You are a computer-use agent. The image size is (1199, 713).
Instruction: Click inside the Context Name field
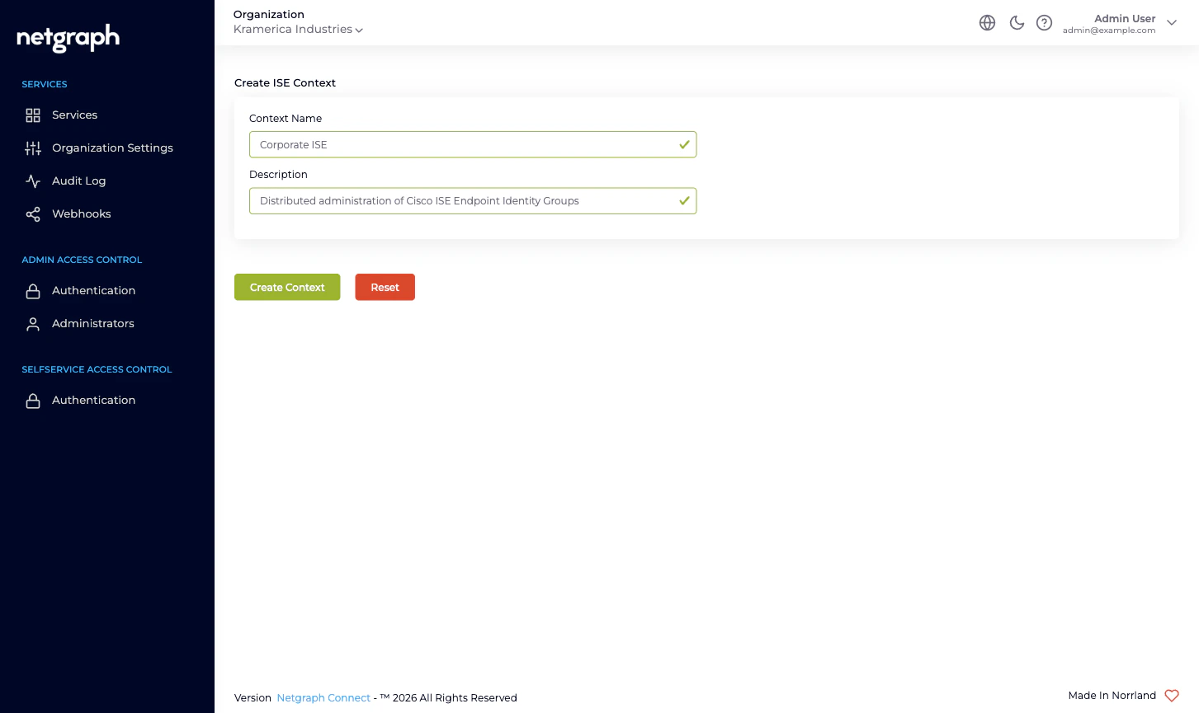tap(473, 144)
